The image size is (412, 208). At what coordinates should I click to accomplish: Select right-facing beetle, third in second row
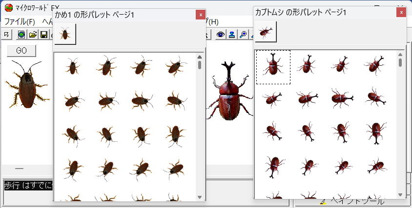[x=342, y=98]
